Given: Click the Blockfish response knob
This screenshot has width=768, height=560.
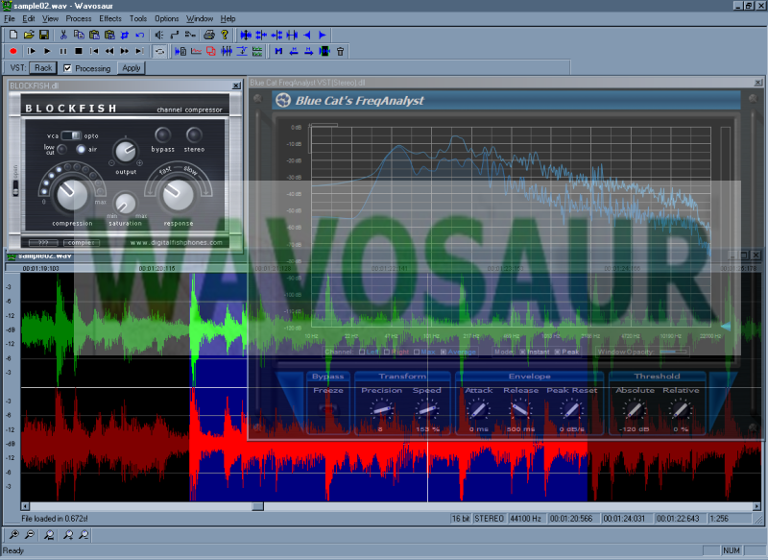Looking at the screenshot, I should pyautogui.click(x=178, y=194).
